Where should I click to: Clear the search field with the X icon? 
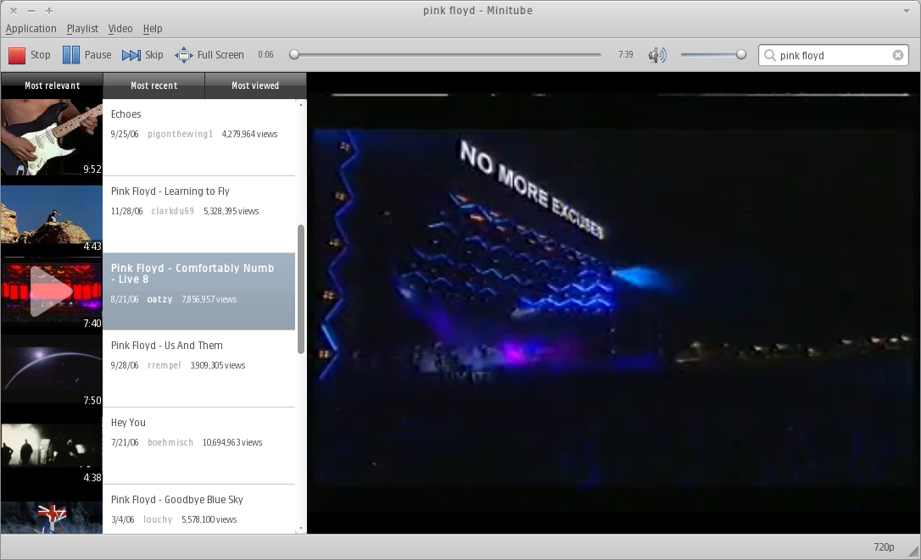point(898,55)
